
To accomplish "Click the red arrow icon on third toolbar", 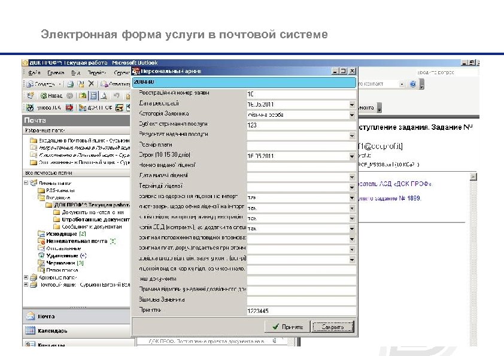I will pyautogui.click(x=69, y=107).
